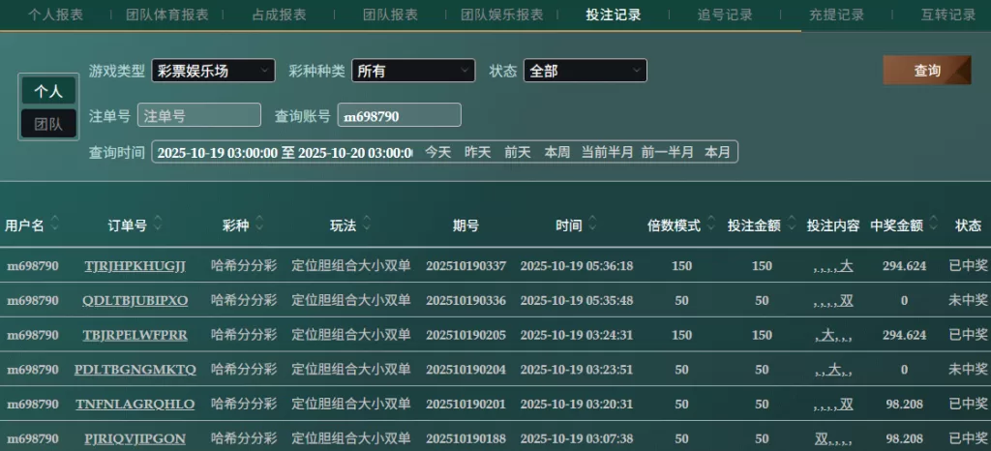Expand the 彩种种类 dropdown

(413, 71)
